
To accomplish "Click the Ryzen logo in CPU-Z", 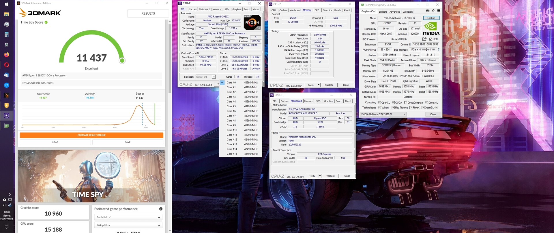I will 252,22.
